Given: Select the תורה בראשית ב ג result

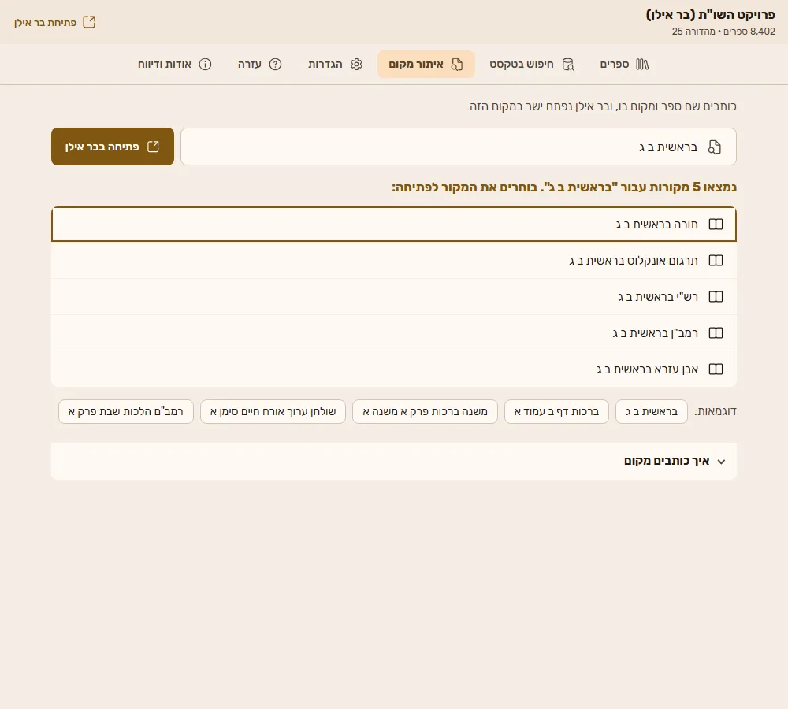Looking at the screenshot, I should pos(393,224).
